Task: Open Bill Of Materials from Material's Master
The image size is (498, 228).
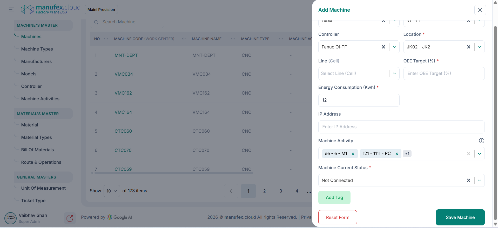Action: (37, 150)
